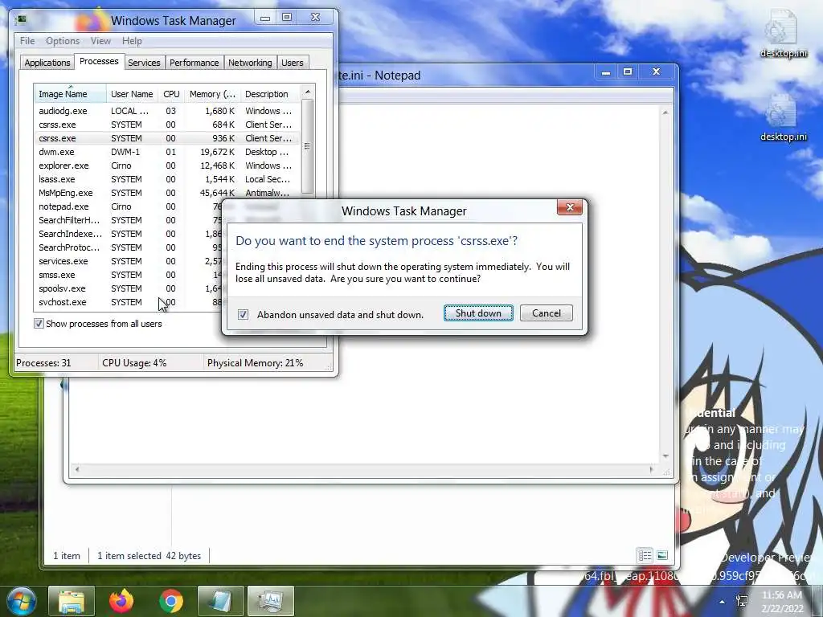Open Windows Explorer from the taskbar
Viewport: 823px width, 617px height.
(x=72, y=601)
